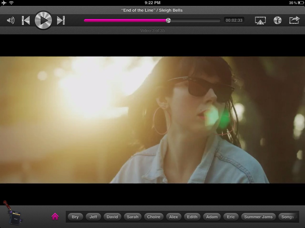Select the Sarah playlist
Screen dimensions: 305x228
[x=133, y=217]
